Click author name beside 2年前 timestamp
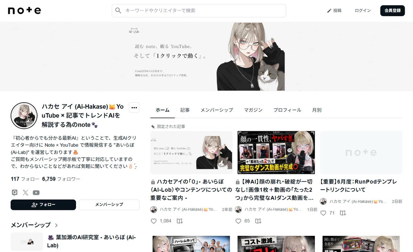 coord(189,209)
